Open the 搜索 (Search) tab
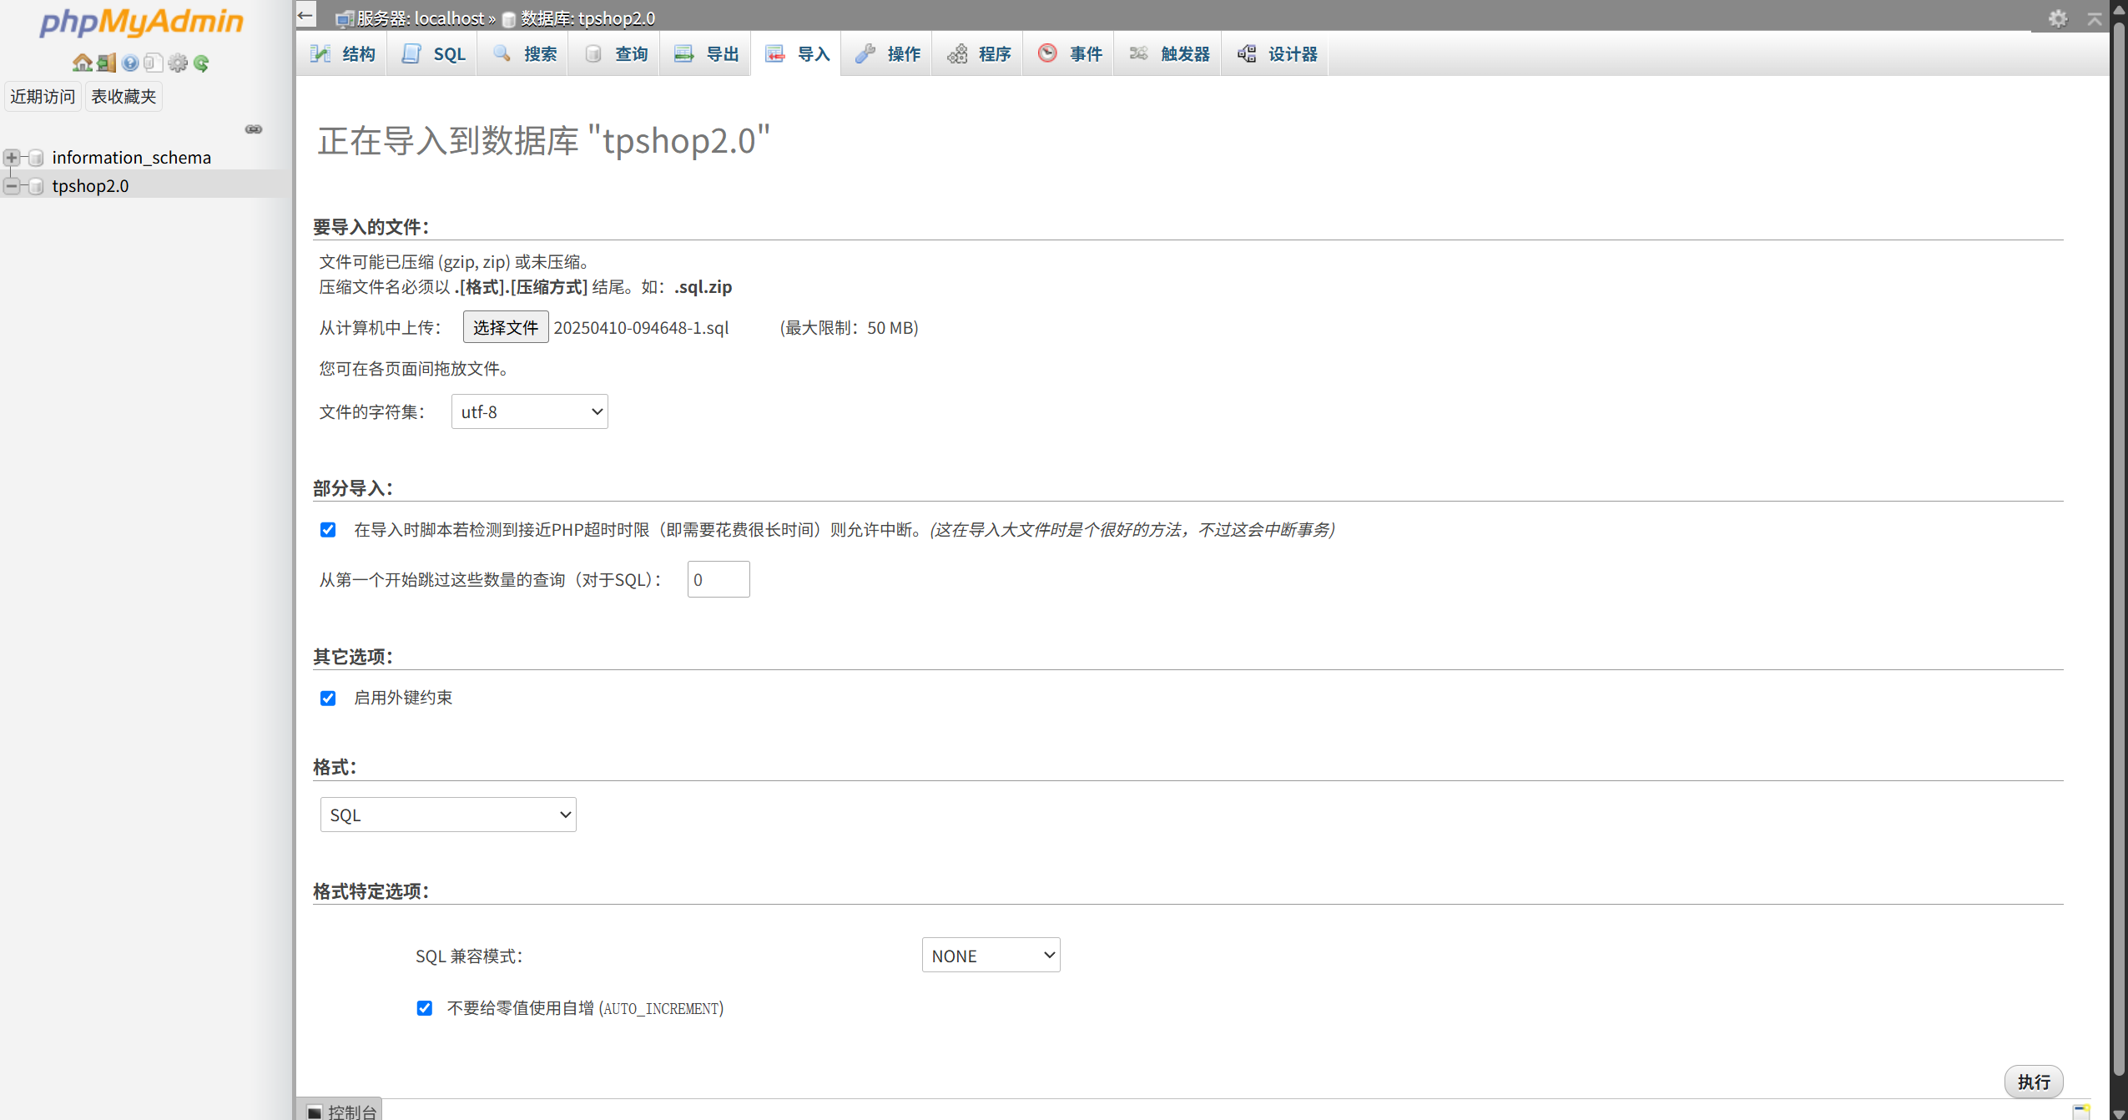This screenshot has height=1120, width=2128. 524,54
